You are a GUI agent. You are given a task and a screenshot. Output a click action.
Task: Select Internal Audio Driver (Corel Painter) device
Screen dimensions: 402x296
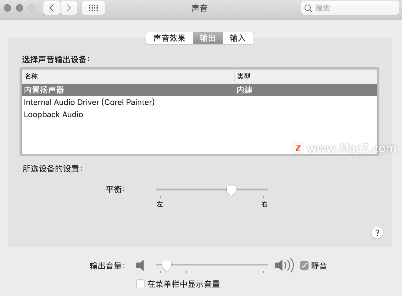(x=199, y=102)
